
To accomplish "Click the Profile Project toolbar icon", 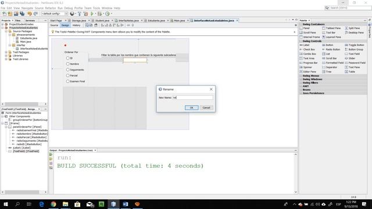I will click(108, 14).
